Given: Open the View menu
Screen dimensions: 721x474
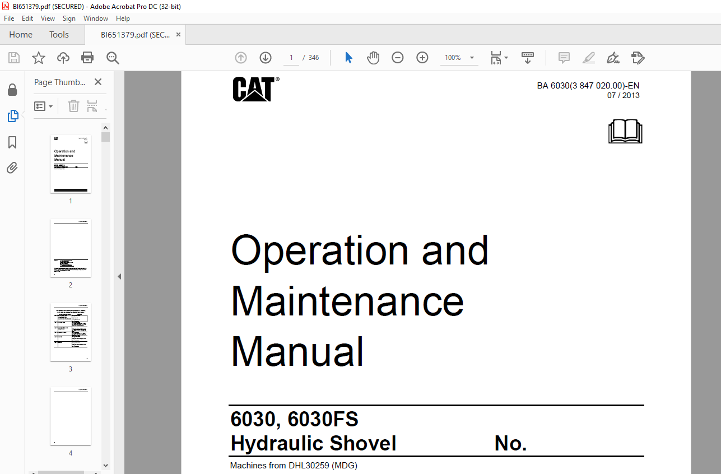Looking at the screenshot, I should [48, 18].
